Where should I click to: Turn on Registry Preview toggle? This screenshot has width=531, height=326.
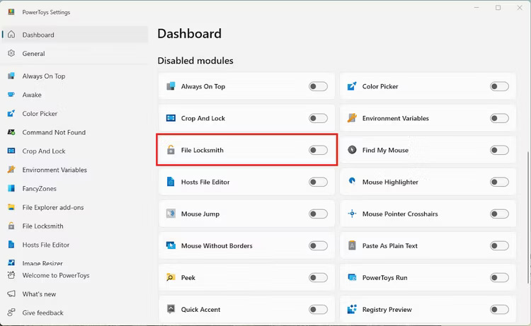(x=499, y=310)
